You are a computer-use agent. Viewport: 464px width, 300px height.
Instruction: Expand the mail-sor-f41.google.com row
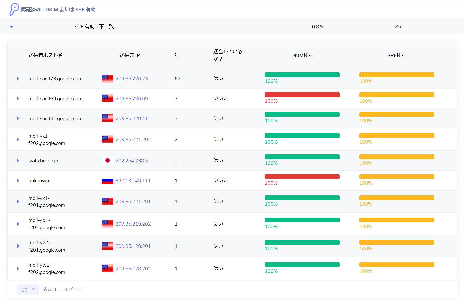click(18, 118)
